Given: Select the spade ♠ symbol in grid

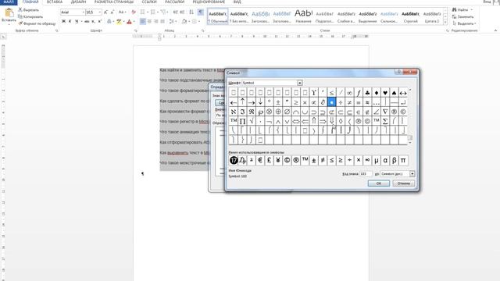Looking at the screenshot, I should (394, 93).
